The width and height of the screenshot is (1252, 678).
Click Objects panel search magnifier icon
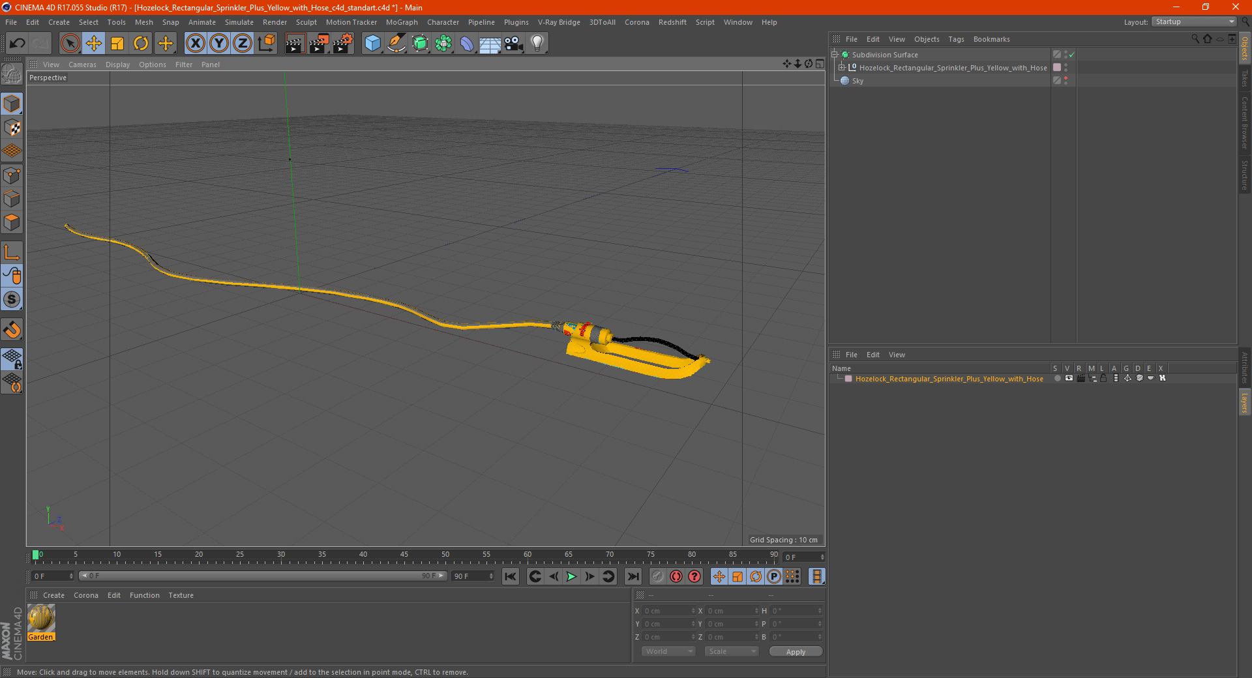[1195, 39]
